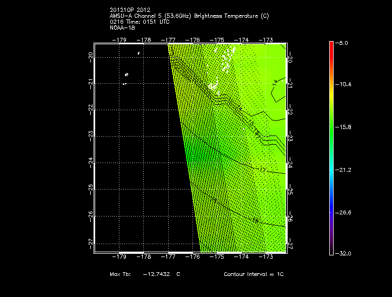Click the -32.0 colorbar label
This screenshot has width=392, height=297.
pyautogui.click(x=344, y=253)
